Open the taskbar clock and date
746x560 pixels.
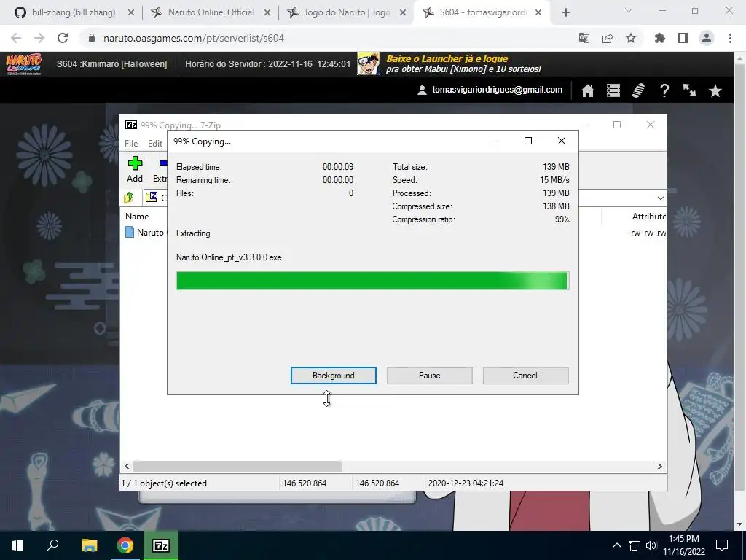(x=684, y=545)
